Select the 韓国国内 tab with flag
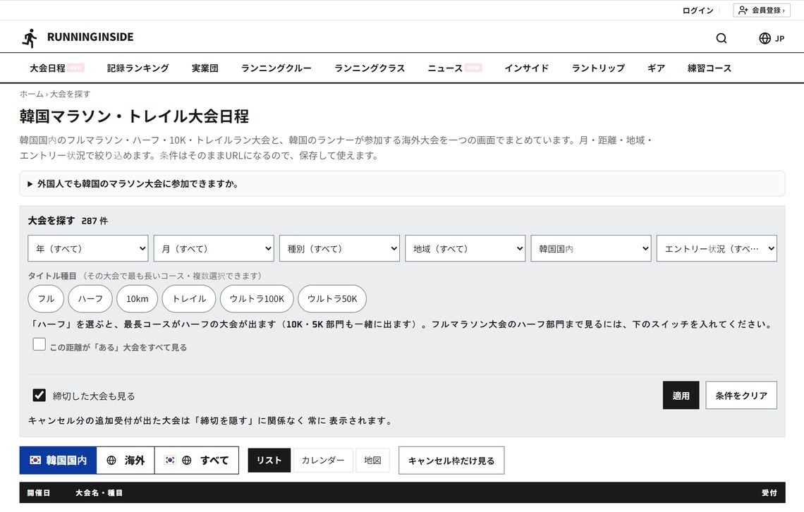 pyautogui.click(x=58, y=461)
